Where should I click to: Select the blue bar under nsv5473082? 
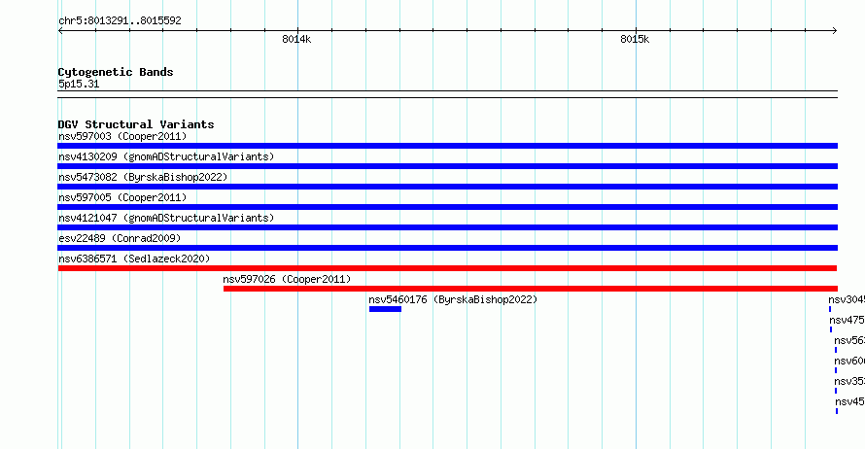click(447, 187)
